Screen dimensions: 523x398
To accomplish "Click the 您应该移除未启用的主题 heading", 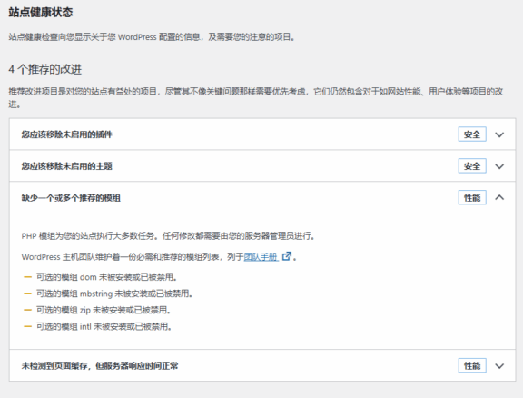I will pos(66,166).
